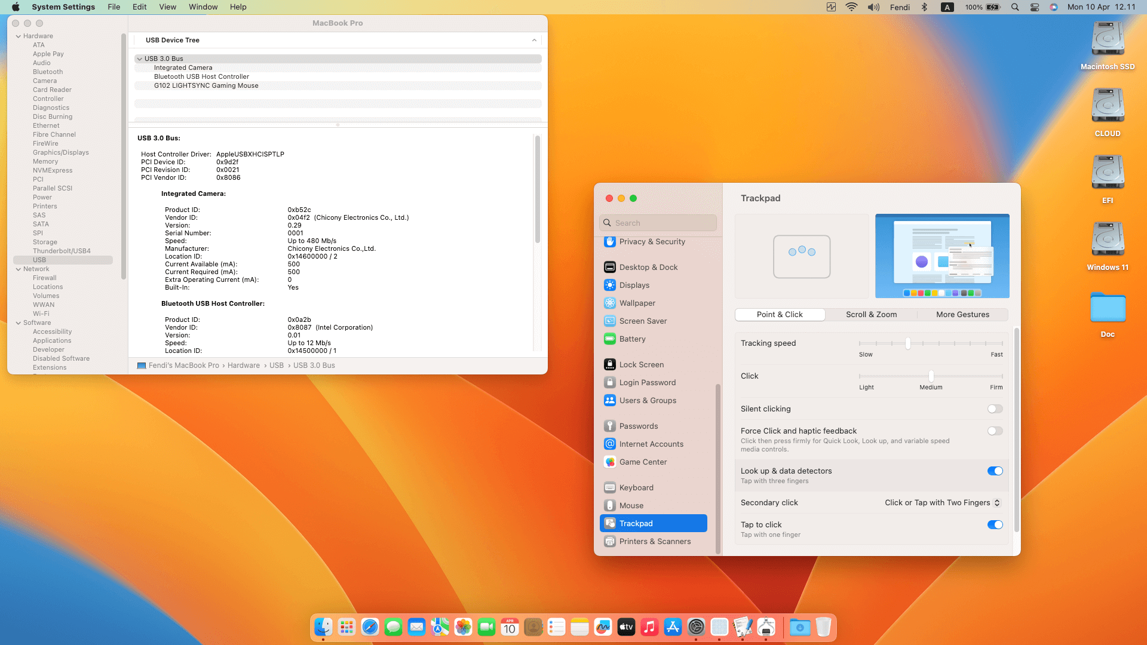Open Spotlight search from menu bar
The image size is (1147, 645).
tap(1015, 7)
